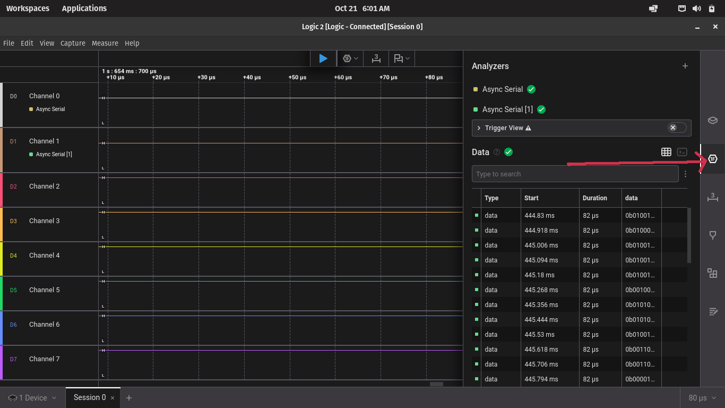Click the Channel 2 red color bar
The height and width of the screenshot is (408, 725).
1,190
